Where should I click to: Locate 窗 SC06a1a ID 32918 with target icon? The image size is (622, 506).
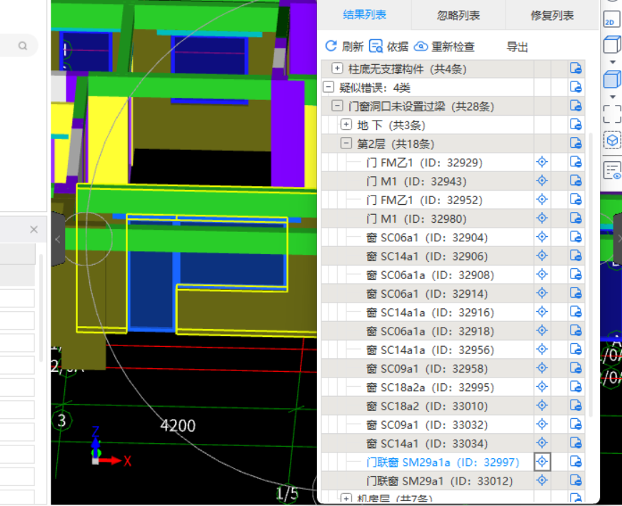[542, 330]
